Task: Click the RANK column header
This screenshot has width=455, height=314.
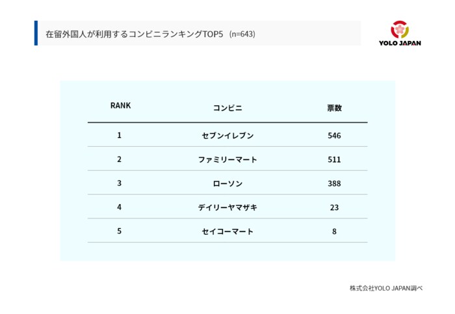Action: point(120,105)
